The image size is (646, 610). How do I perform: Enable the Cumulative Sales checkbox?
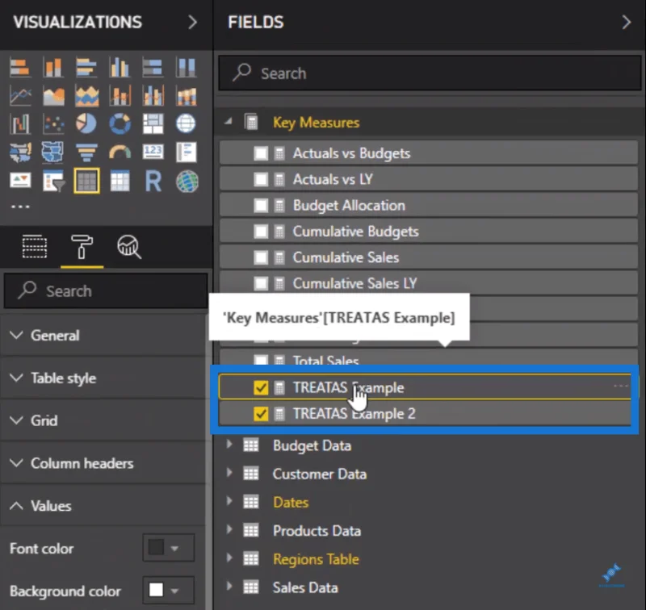[261, 257]
